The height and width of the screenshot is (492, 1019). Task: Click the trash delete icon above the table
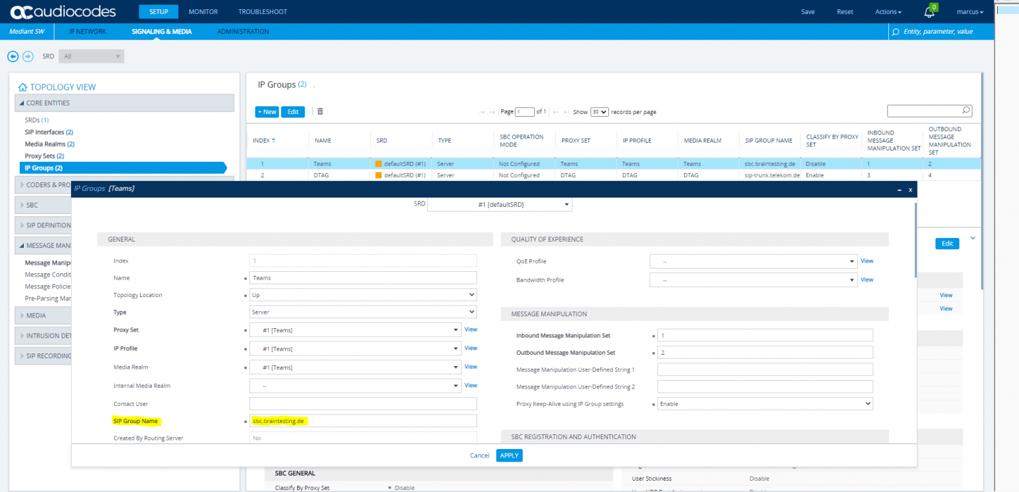(x=320, y=111)
